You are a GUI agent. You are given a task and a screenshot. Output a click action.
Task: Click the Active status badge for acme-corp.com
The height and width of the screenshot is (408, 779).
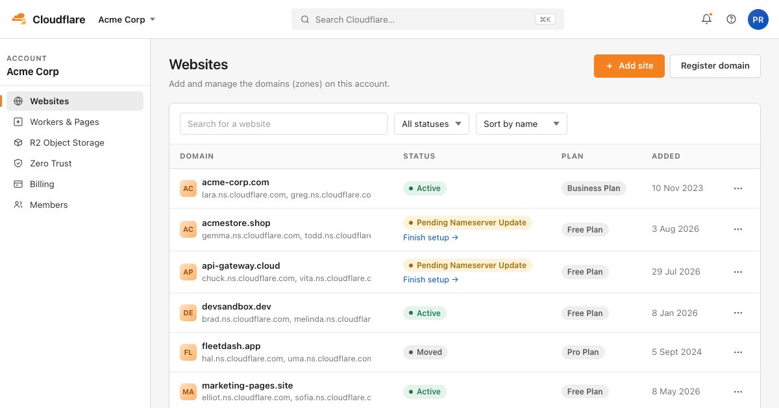point(425,188)
